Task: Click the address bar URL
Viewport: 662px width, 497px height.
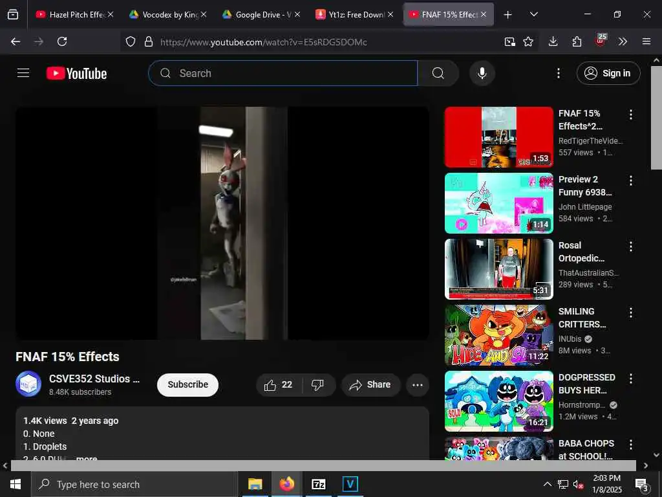Action: click(264, 42)
